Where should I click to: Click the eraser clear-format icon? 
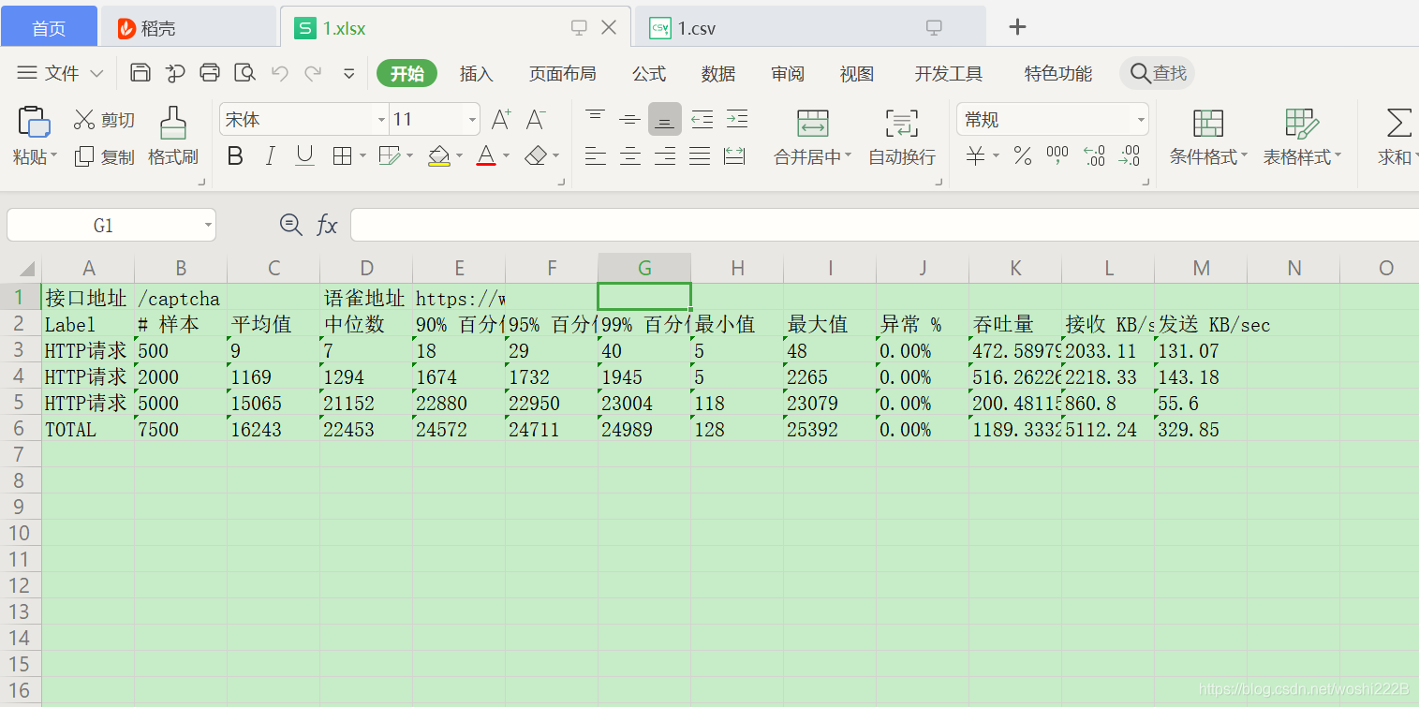coord(536,155)
